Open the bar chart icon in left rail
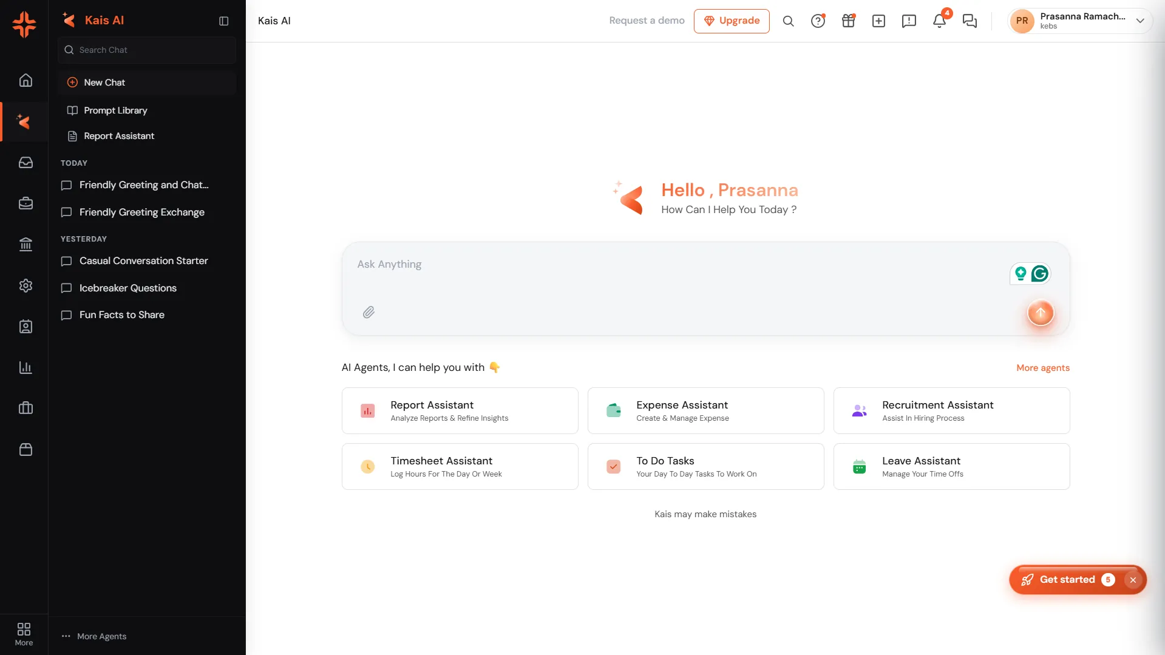 click(25, 367)
